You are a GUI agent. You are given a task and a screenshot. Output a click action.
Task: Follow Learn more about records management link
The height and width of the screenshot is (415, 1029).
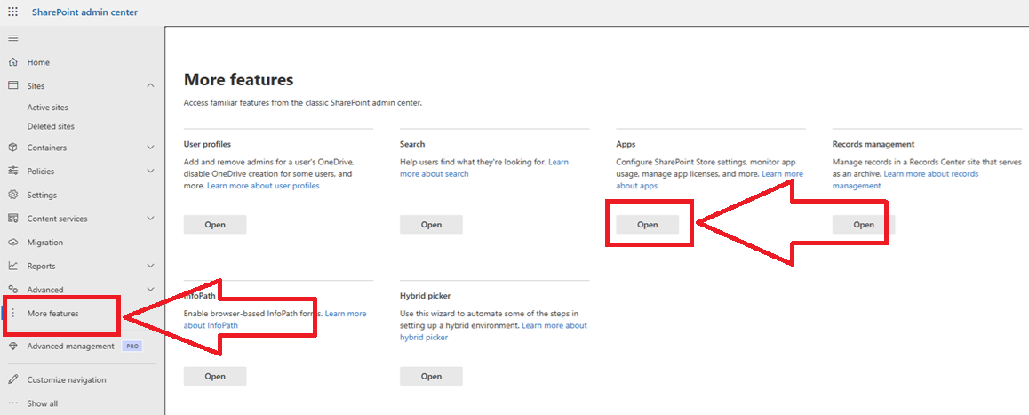(x=905, y=180)
